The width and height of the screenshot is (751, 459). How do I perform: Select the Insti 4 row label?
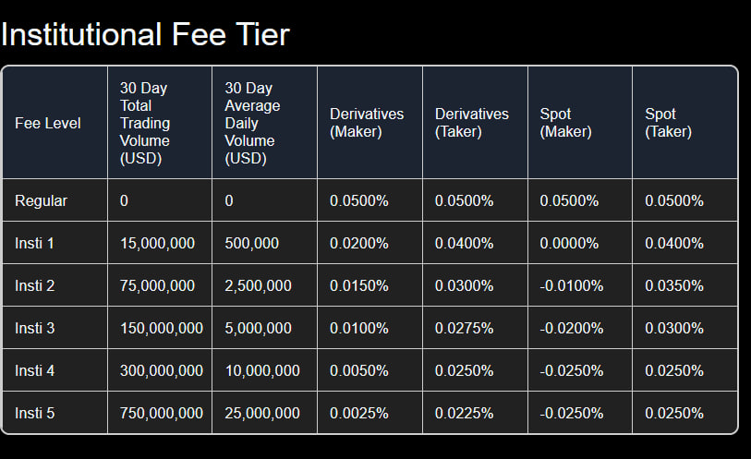[x=34, y=370]
